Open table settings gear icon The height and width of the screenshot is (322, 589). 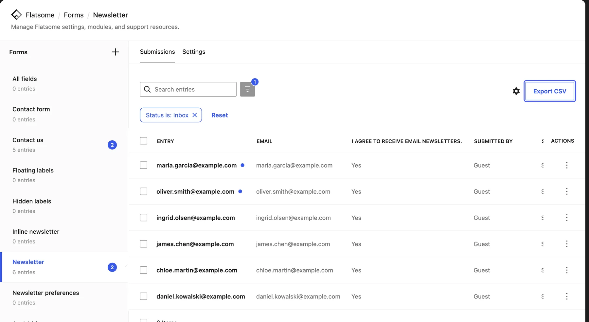tap(516, 91)
